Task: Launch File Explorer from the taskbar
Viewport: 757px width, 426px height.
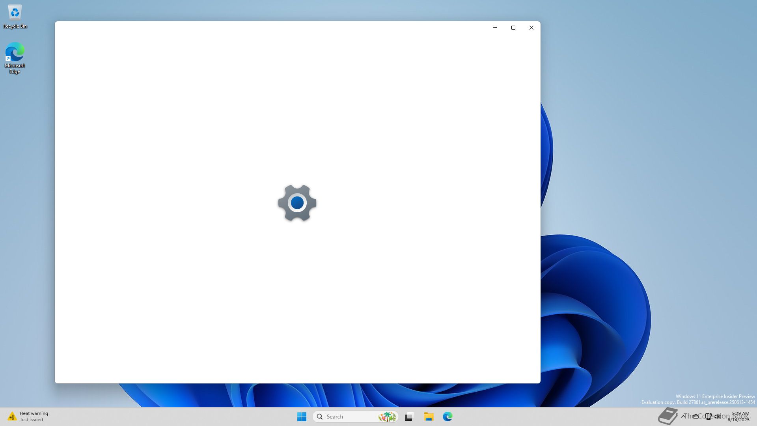Action: pos(429,417)
